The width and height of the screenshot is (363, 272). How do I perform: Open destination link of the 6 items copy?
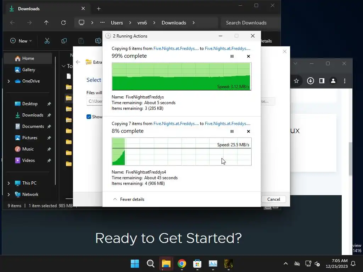pyautogui.click(x=227, y=48)
